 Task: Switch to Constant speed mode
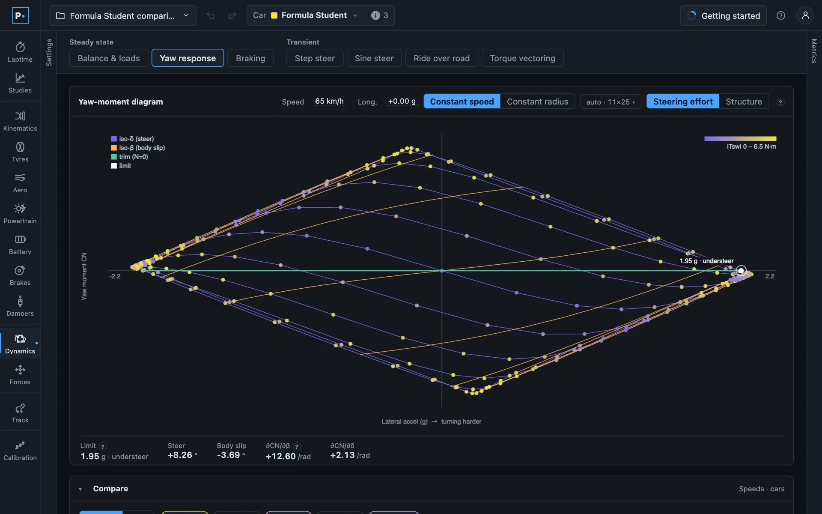462,102
